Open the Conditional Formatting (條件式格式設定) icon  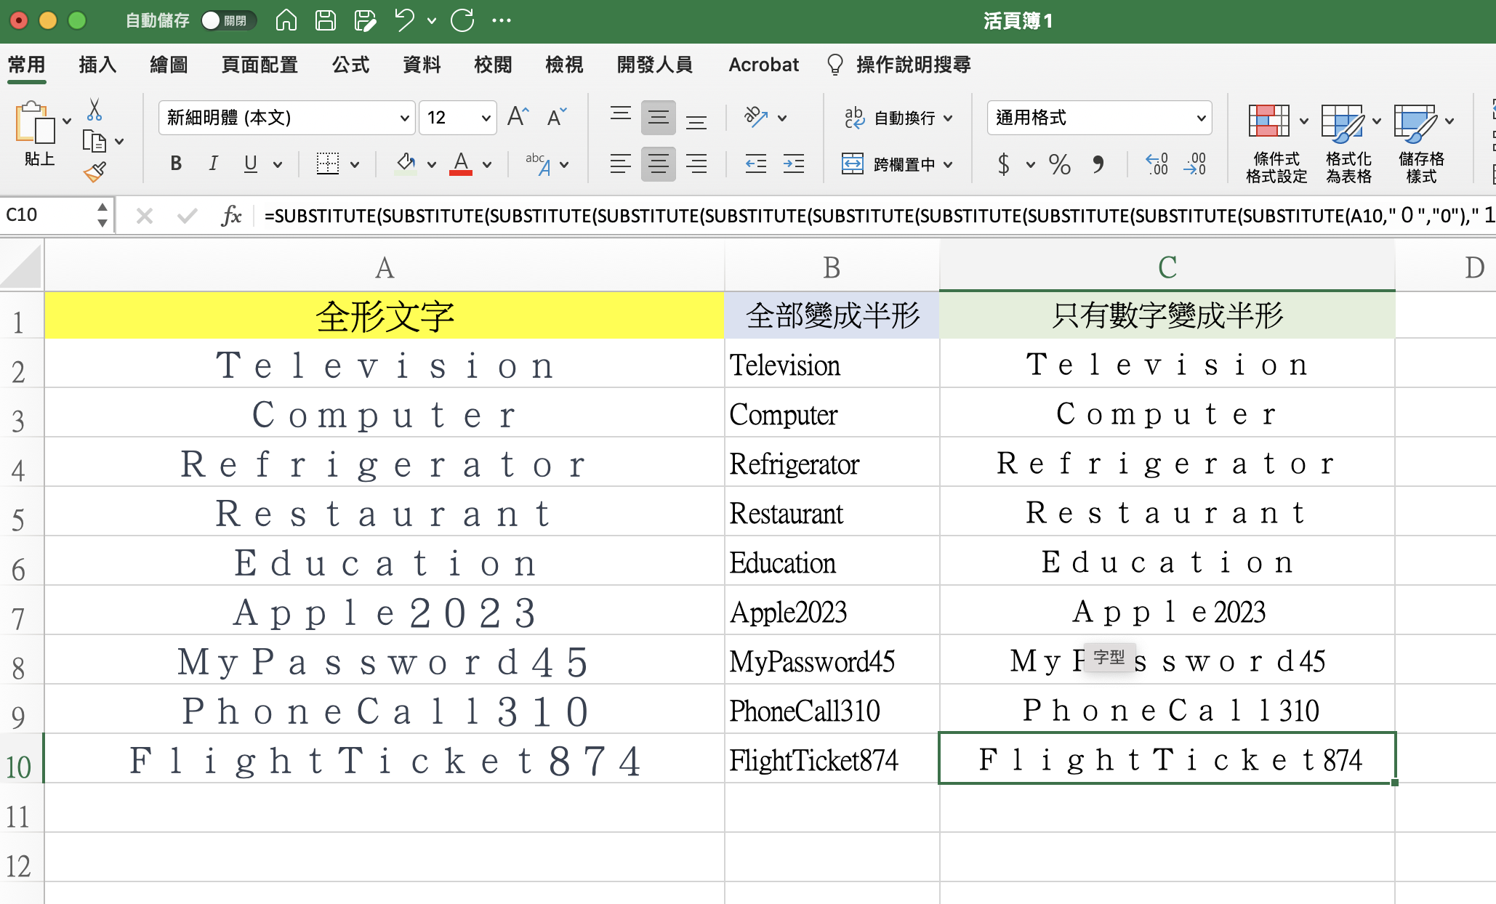(x=1268, y=122)
